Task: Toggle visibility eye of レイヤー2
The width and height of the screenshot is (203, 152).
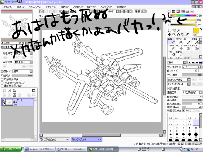Action: (x=4, y=100)
